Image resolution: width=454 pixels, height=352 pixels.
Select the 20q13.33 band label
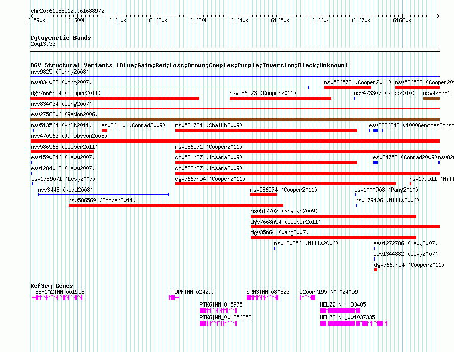click(43, 44)
